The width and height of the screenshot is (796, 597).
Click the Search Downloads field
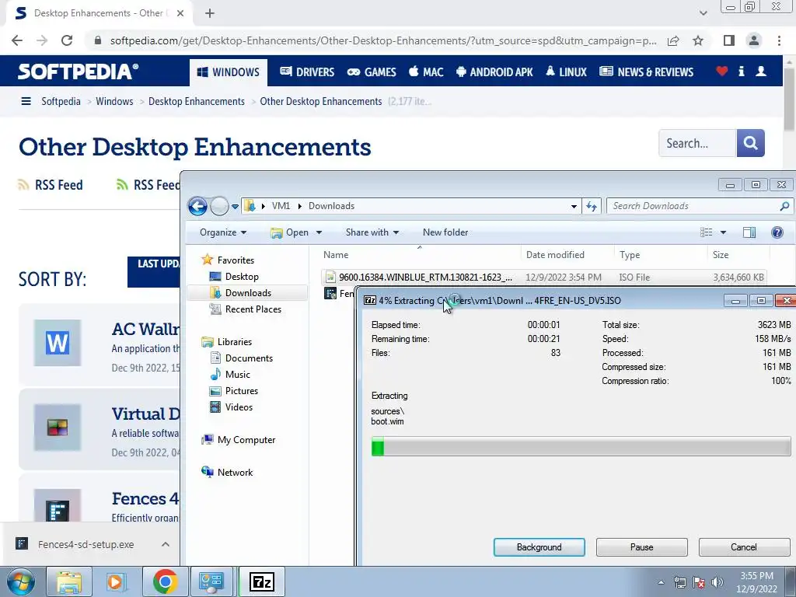(700, 206)
